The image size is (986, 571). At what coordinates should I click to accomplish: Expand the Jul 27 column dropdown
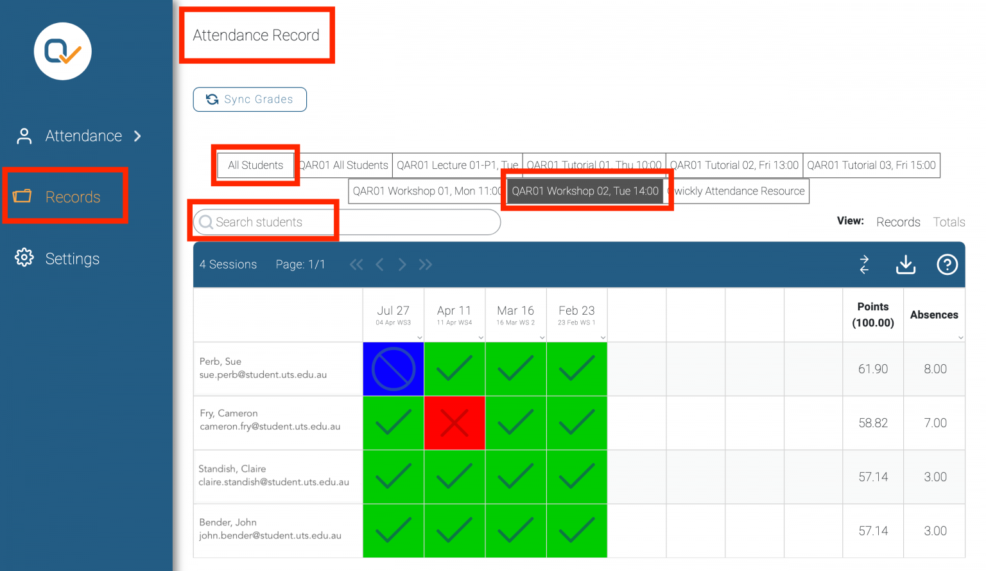(x=419, y=337)
